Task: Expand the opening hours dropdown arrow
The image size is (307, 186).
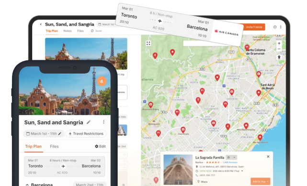Action: pyautogui.click(x=242, y=171)
